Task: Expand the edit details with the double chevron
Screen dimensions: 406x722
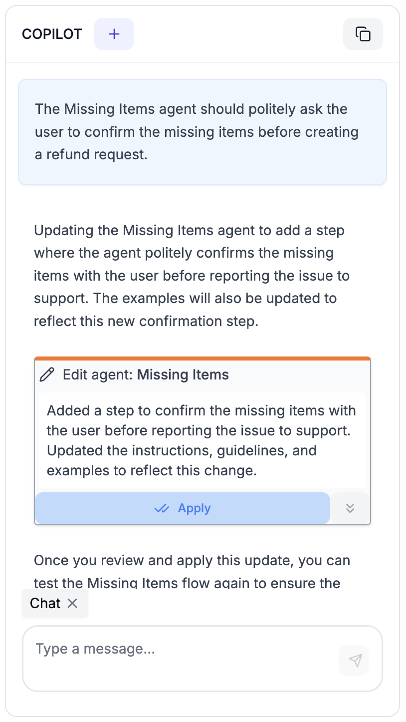Action: coord(350,508)
